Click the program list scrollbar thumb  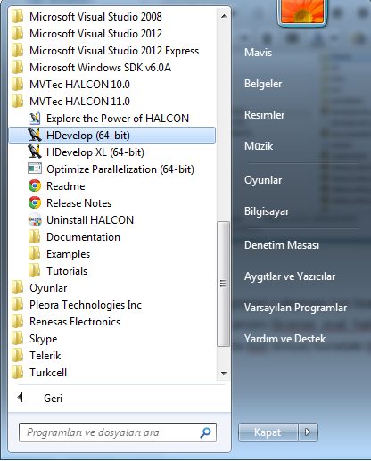tap(223, 284)
